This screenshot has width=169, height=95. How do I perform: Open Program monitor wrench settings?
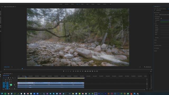point(145,67)
